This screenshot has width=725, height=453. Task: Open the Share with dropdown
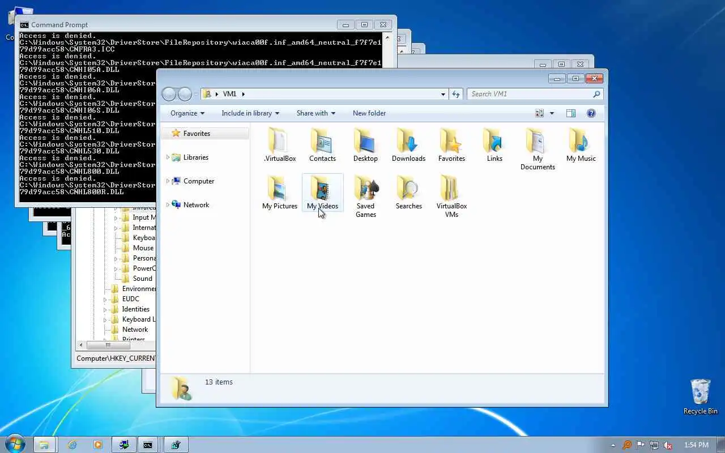point(316,113)
